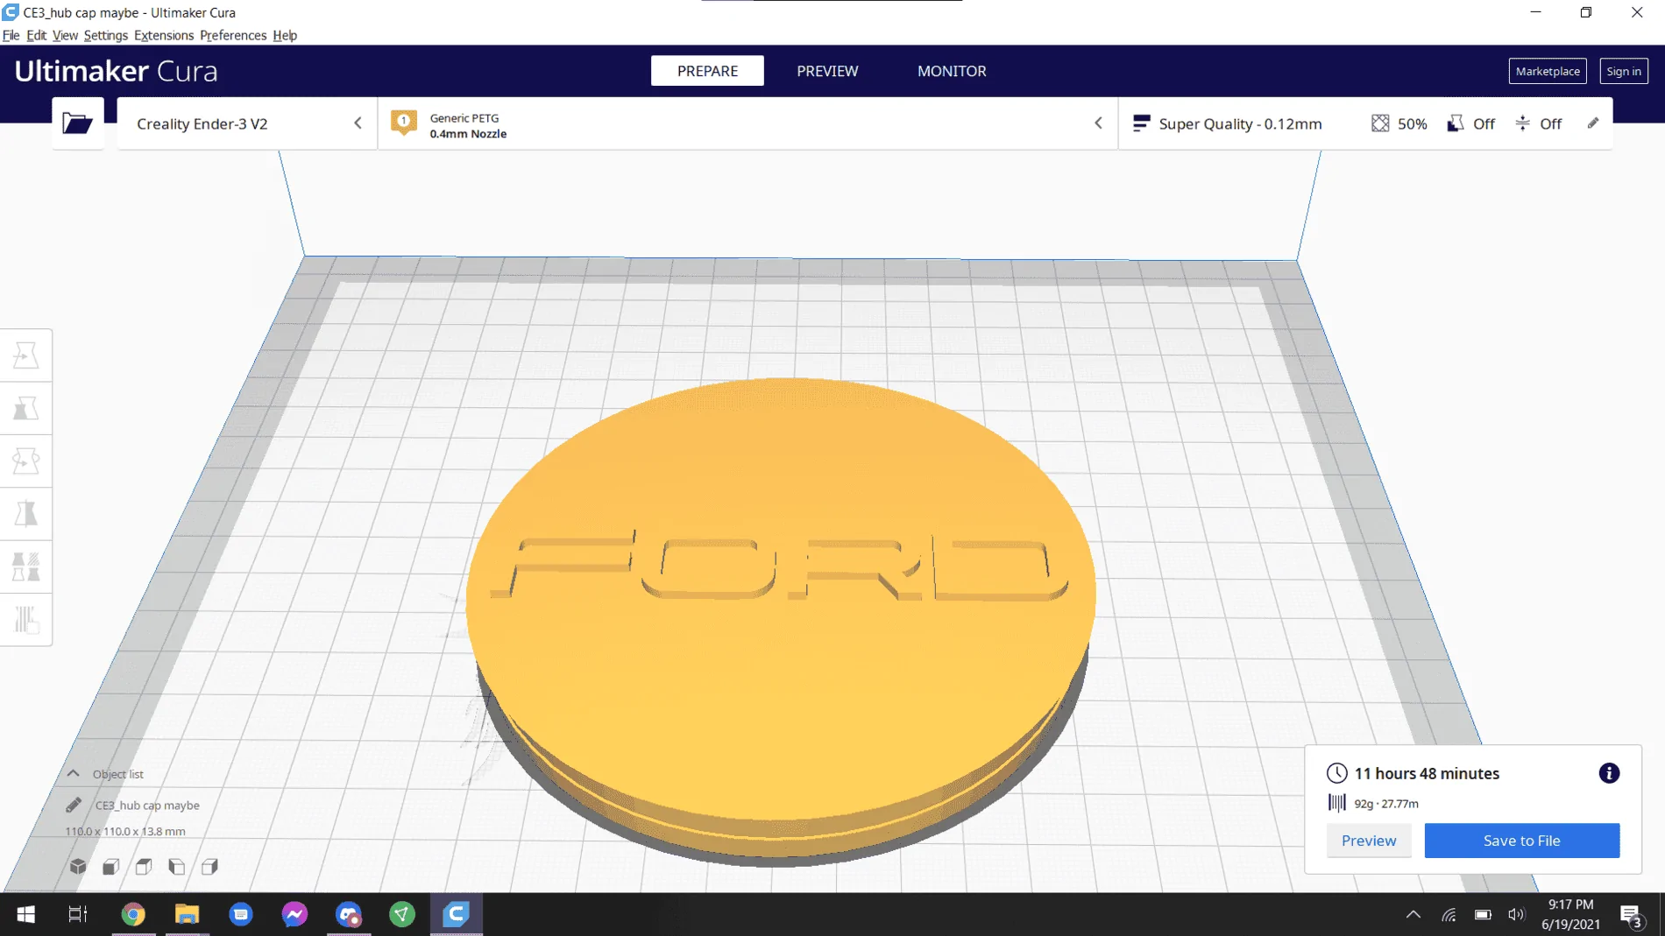Click Save to File
1665x936 pixels.
[1522, 841]
